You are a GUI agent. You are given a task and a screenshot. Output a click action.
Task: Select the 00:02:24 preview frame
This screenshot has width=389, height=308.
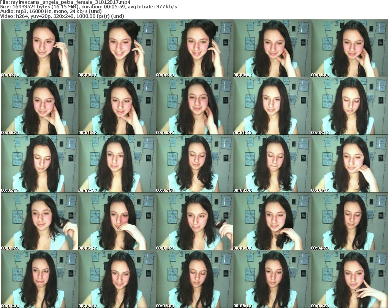pyautogui.click(x=40, y=164)
